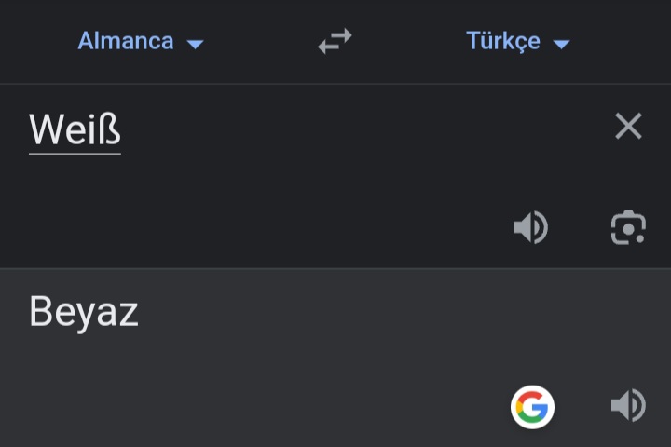Viewport: 671px width, 447px height.
Task: Tap the speaker next to camera icon
Action: point(530,228)
